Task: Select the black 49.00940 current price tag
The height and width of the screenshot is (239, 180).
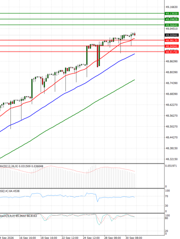Action: (172, 35)
